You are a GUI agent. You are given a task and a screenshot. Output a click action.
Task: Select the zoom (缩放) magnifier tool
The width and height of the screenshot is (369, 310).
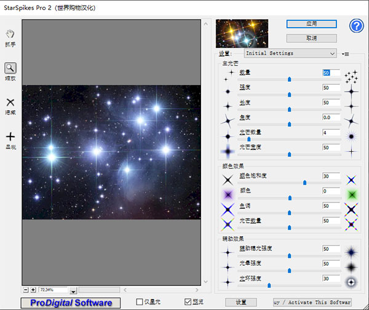click(x=10, y=68)
